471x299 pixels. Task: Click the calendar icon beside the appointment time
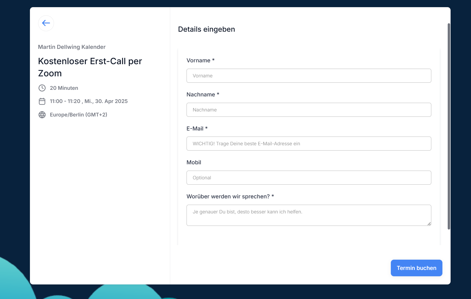42,101
